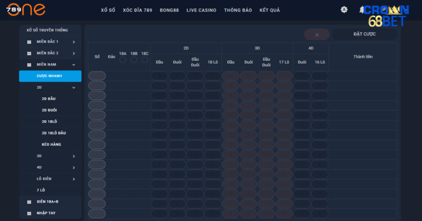Viewport: 422px width, 221px height.
Task: Select 2D Đuôi in the sidebar
Action: click(49, 110)
